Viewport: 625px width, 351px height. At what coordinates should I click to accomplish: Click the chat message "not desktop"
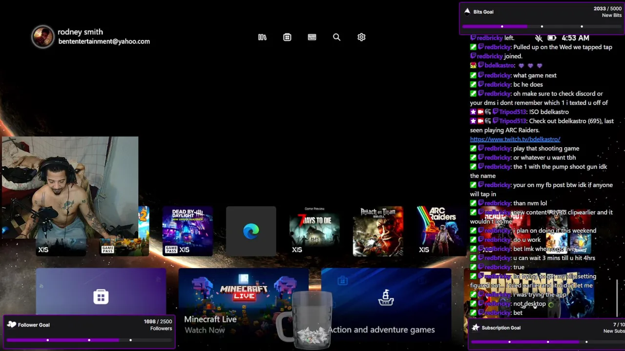[x=530, y=304]
